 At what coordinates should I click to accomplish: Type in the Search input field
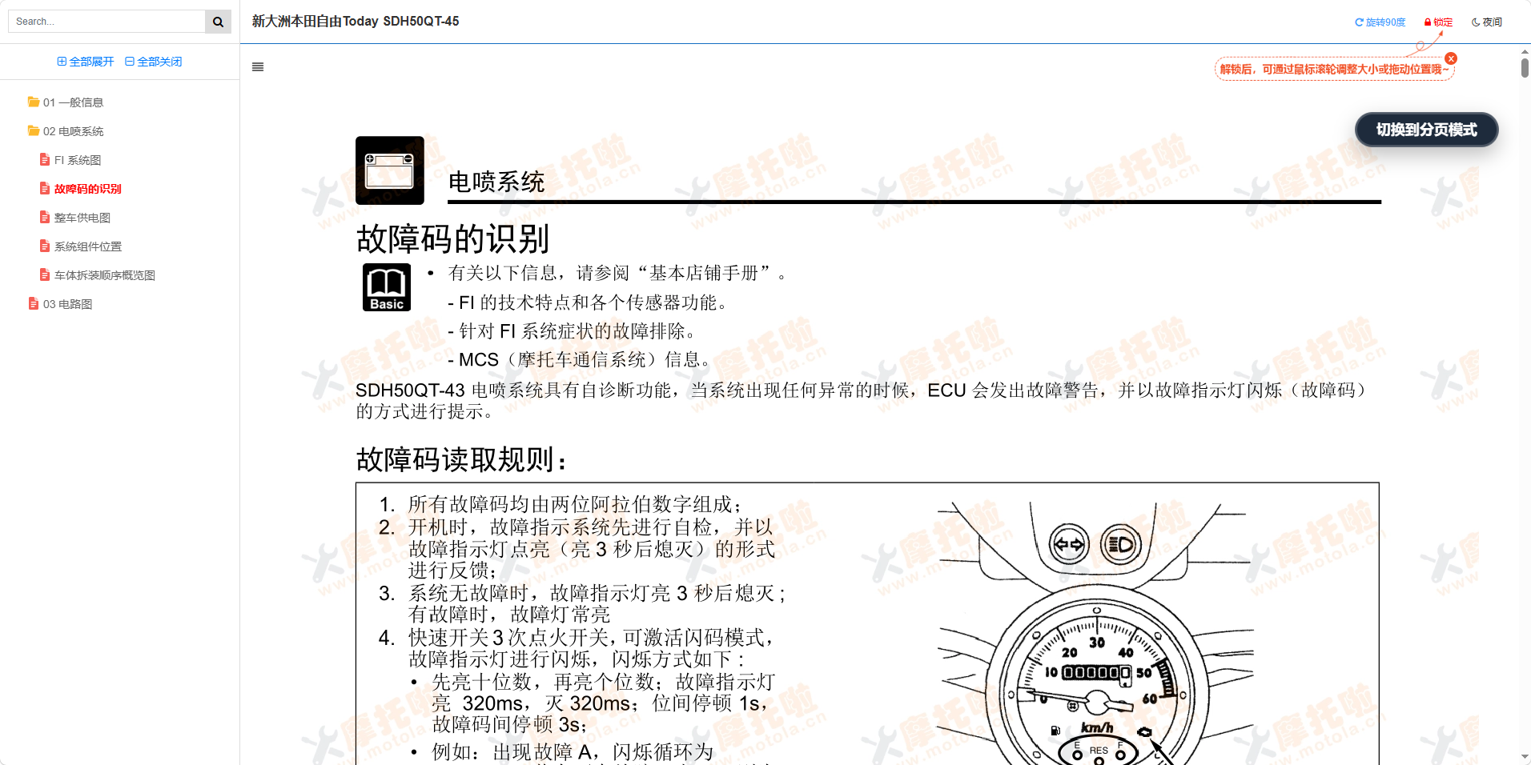point(106,22)
